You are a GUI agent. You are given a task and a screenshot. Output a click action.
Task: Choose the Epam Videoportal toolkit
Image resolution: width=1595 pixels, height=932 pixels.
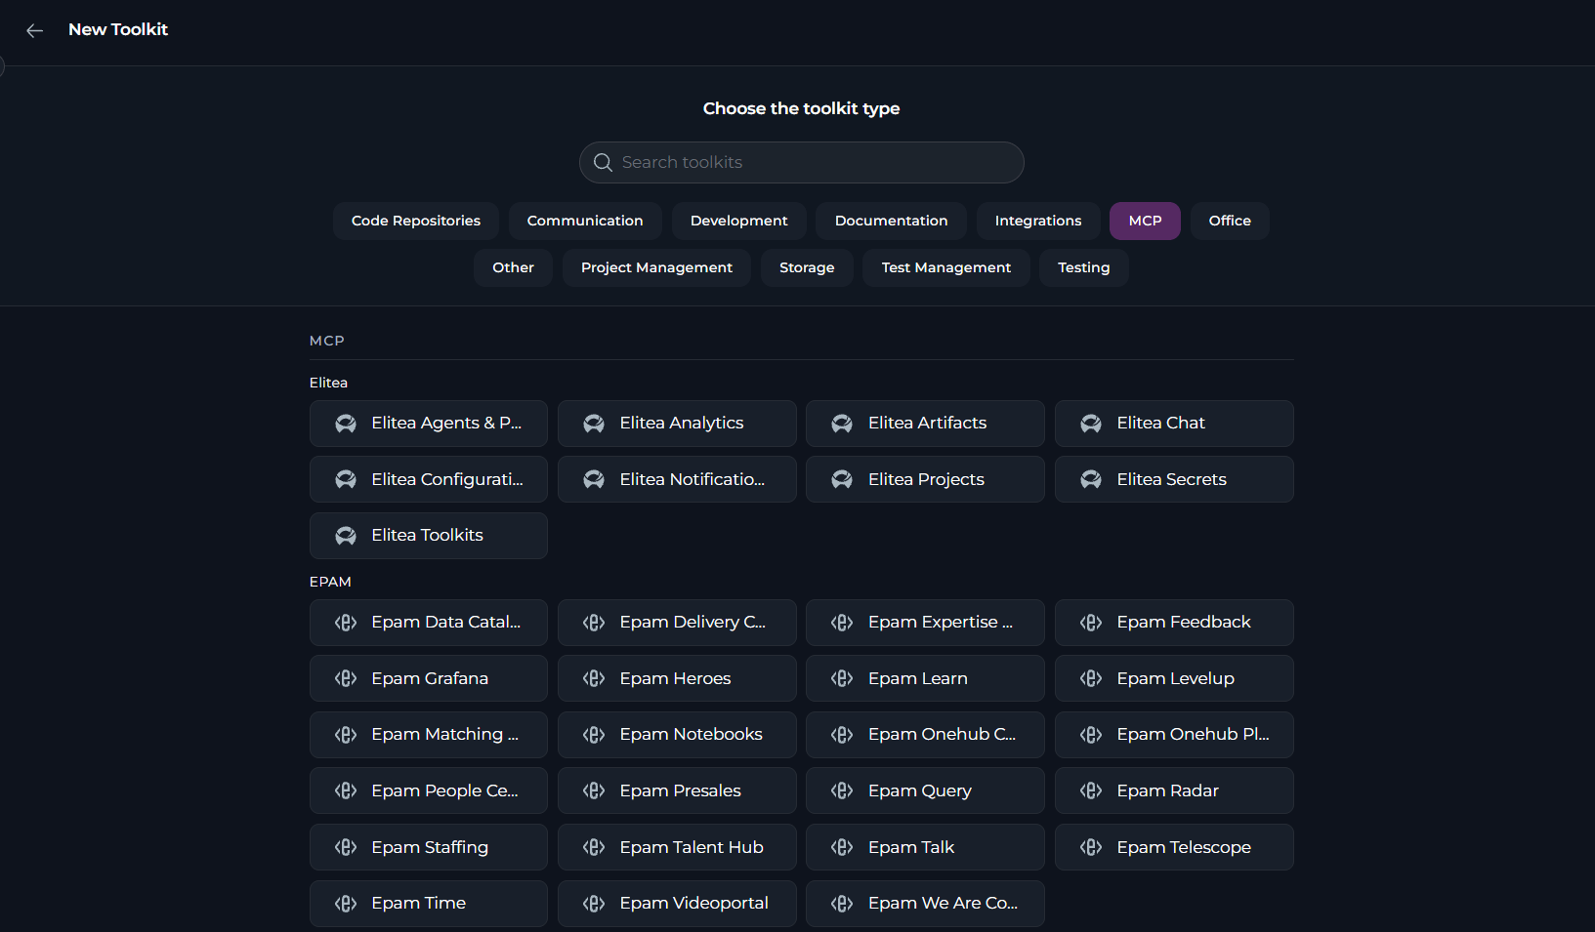click(677, 904)
